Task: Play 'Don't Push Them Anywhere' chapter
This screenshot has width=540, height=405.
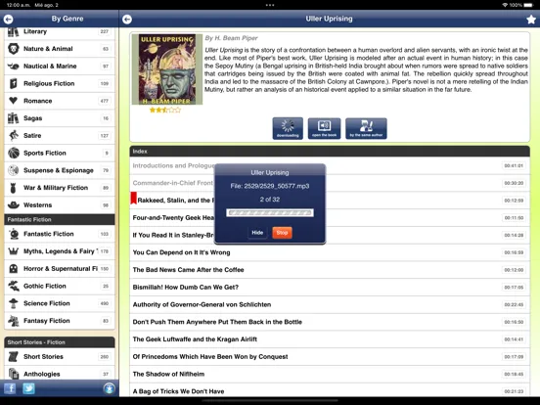Action: 330,322
